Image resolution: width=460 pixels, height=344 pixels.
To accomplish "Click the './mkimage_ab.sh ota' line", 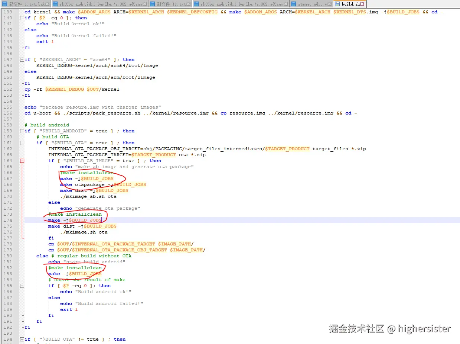I will pyautogui.click(x=88, y=196).
